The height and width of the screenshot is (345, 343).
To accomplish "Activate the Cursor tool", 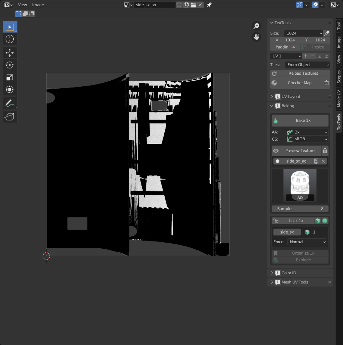I will pyautogui.click(x=10, y=39).
